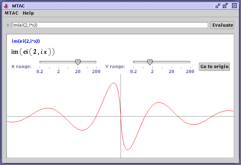Screen dimensions: 241x165
Task: Set Y range slider to 0.2
Action: pos(134,62)
